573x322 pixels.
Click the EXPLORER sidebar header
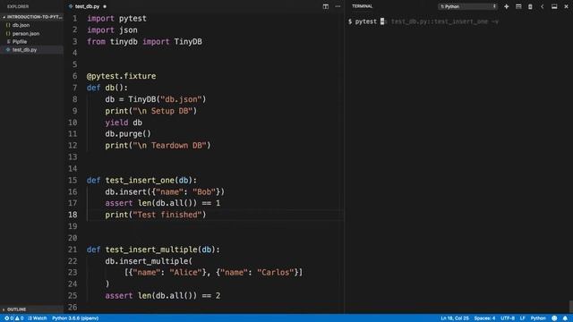18,6
